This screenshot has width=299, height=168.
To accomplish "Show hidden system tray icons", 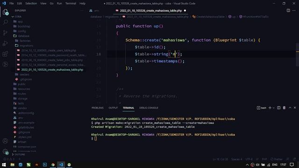I will [247, 165].
